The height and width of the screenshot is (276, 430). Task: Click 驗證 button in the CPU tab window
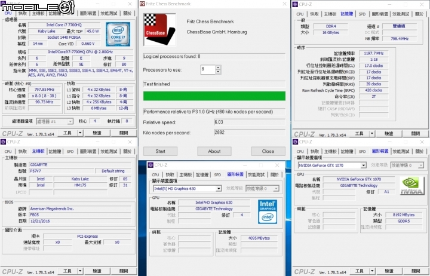click(x=97, y=133)
